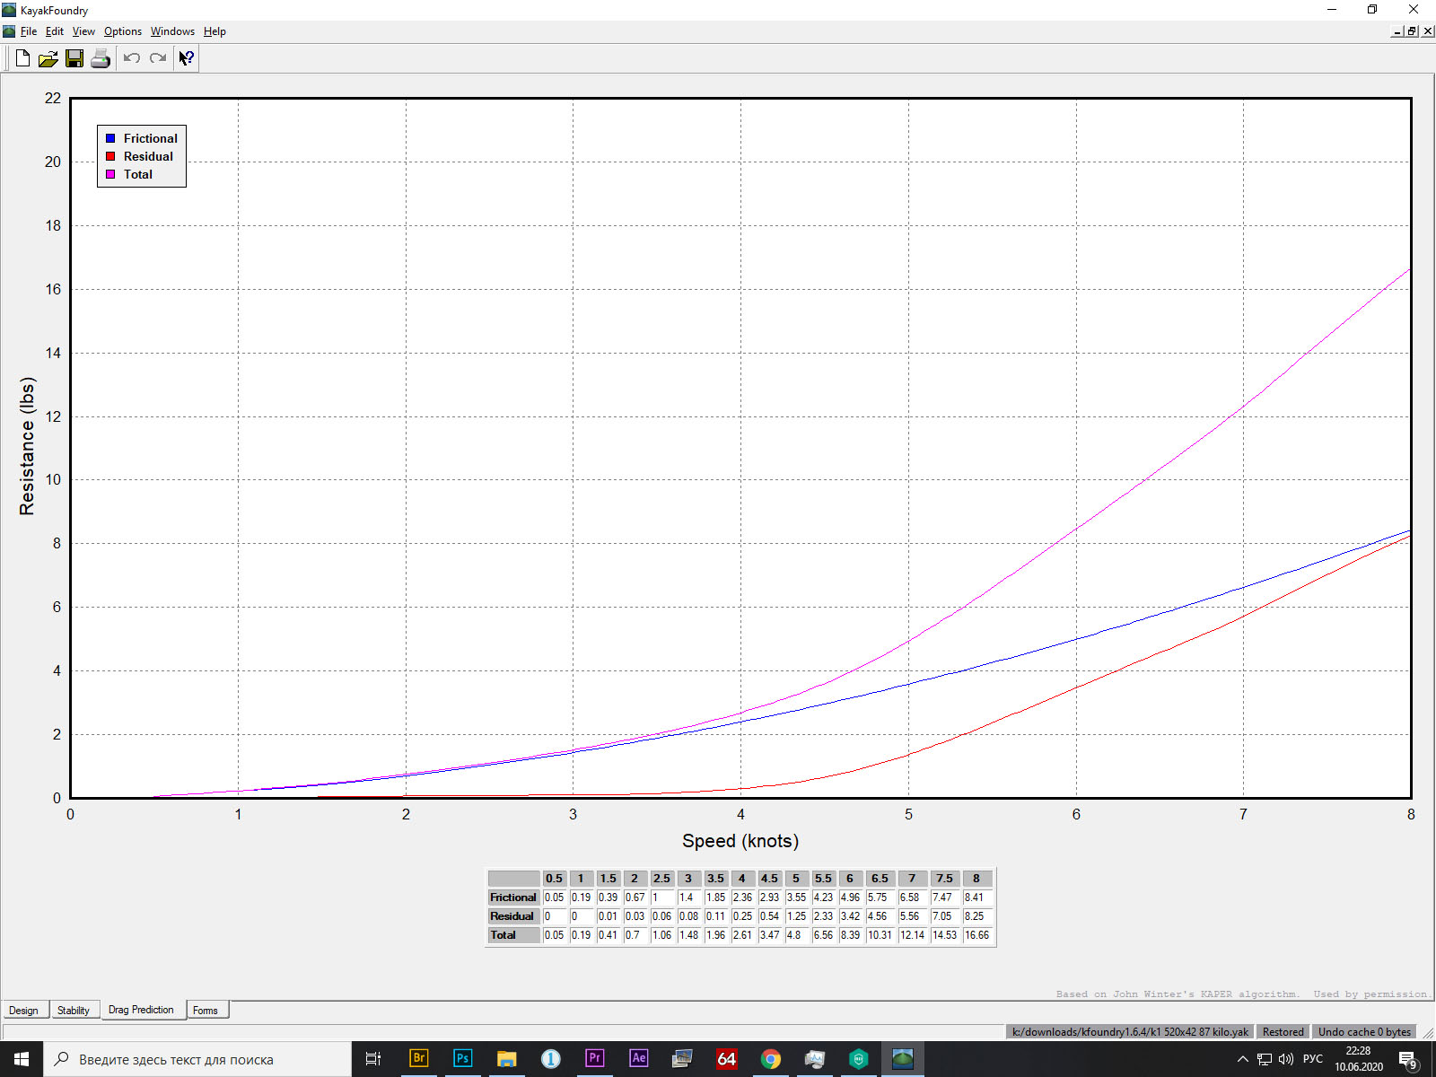The width and height of the screenshot is (1436, 1077).
Task: Undo the last action in the toolbar
Action: click(x=132, y=58)
